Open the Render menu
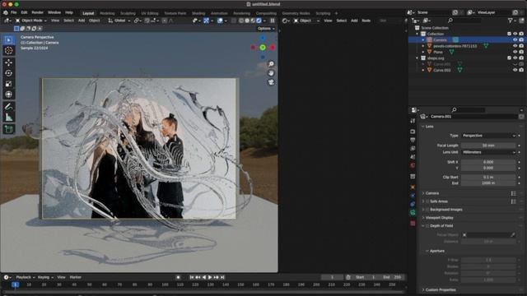 tap(37, 12)
